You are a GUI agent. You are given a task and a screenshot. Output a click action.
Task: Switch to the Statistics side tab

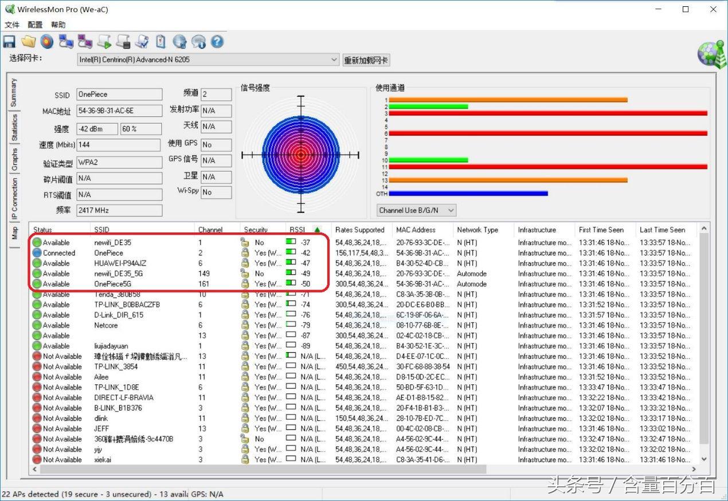click(x=14, y=128)
